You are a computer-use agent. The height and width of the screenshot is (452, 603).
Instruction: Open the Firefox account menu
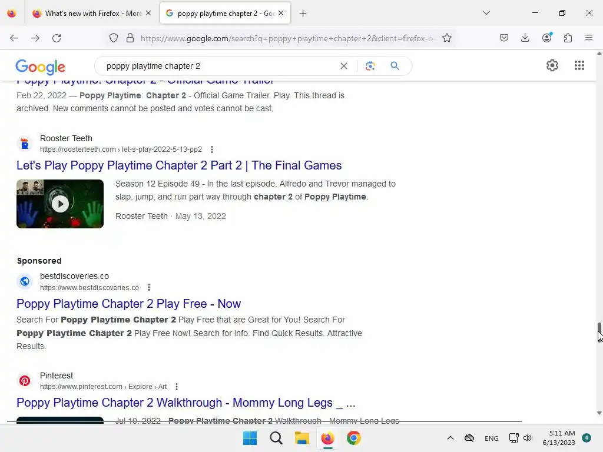pos(547,38)
